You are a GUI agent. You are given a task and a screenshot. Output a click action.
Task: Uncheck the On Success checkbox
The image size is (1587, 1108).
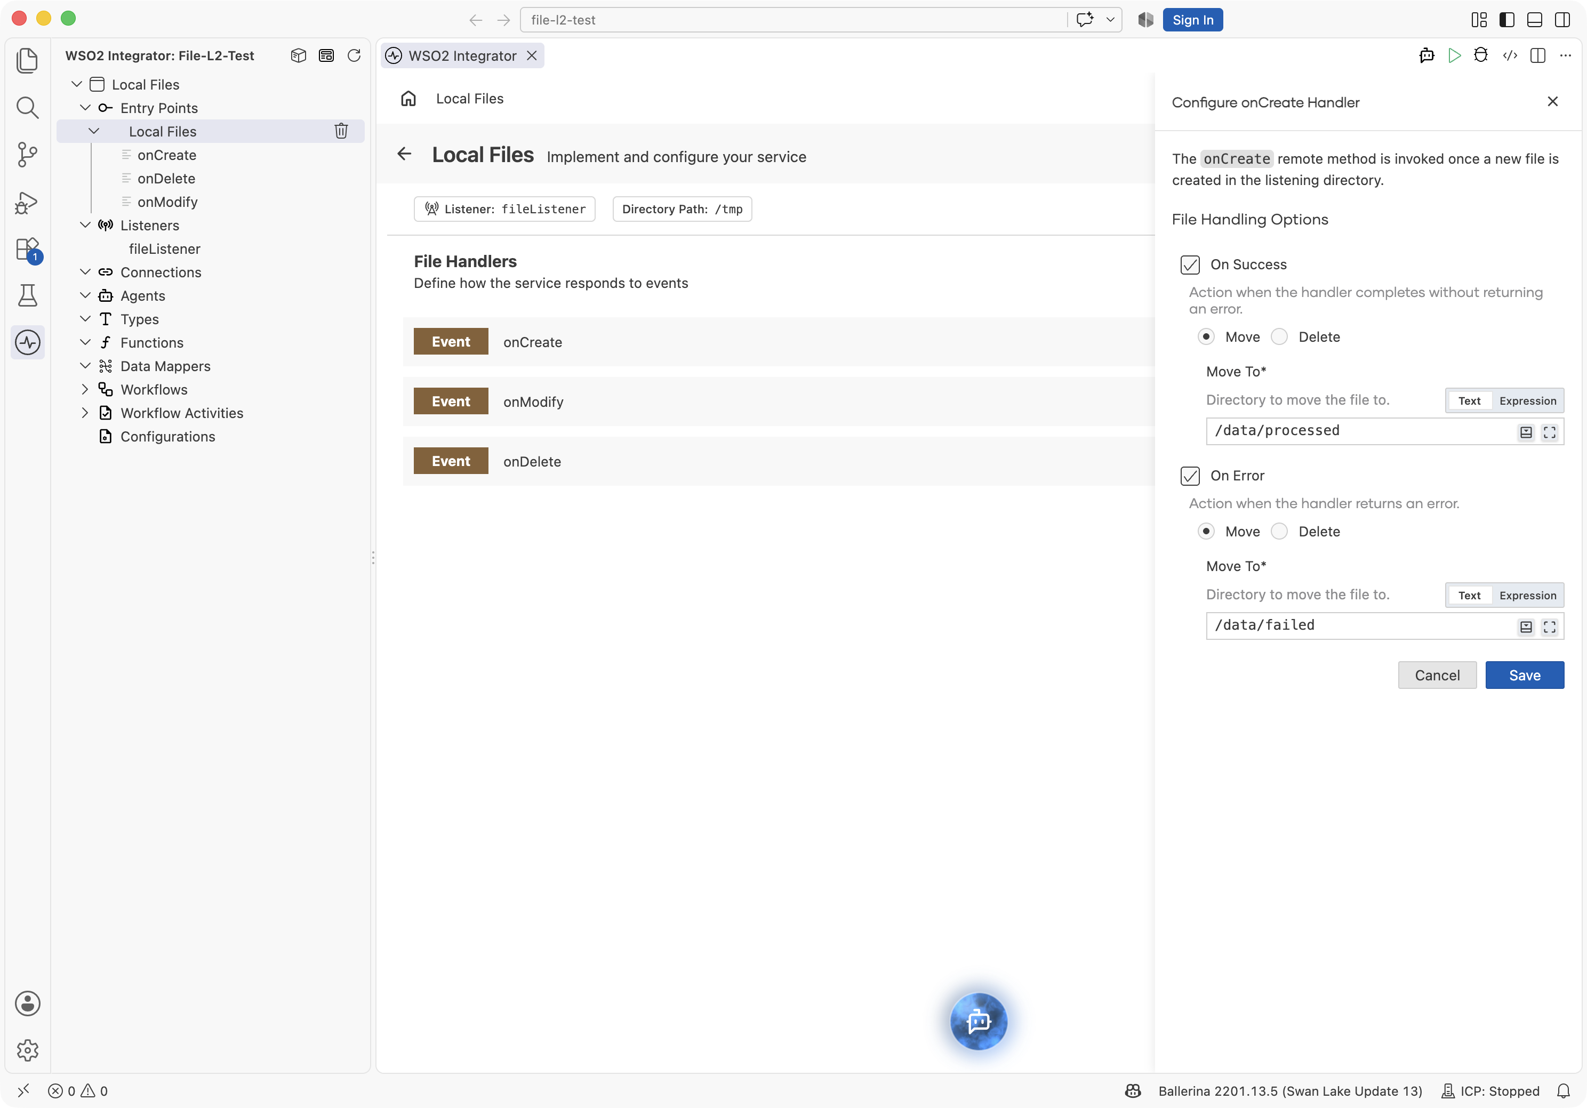point(1190,264)
